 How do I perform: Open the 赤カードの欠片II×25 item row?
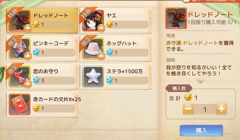point(43,104)
